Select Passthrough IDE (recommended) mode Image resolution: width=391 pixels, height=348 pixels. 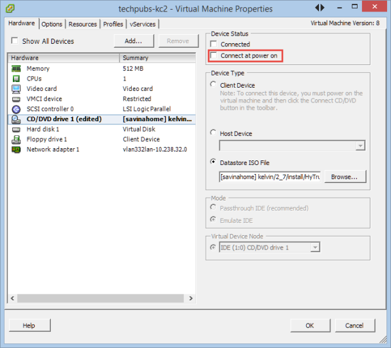click(x=214, y=207)
